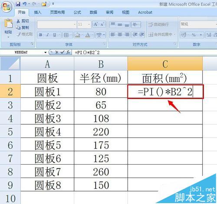Screen dimensions: 217x204
Task: Switch to Insert (插入) tab
Action: click(38, 13)
